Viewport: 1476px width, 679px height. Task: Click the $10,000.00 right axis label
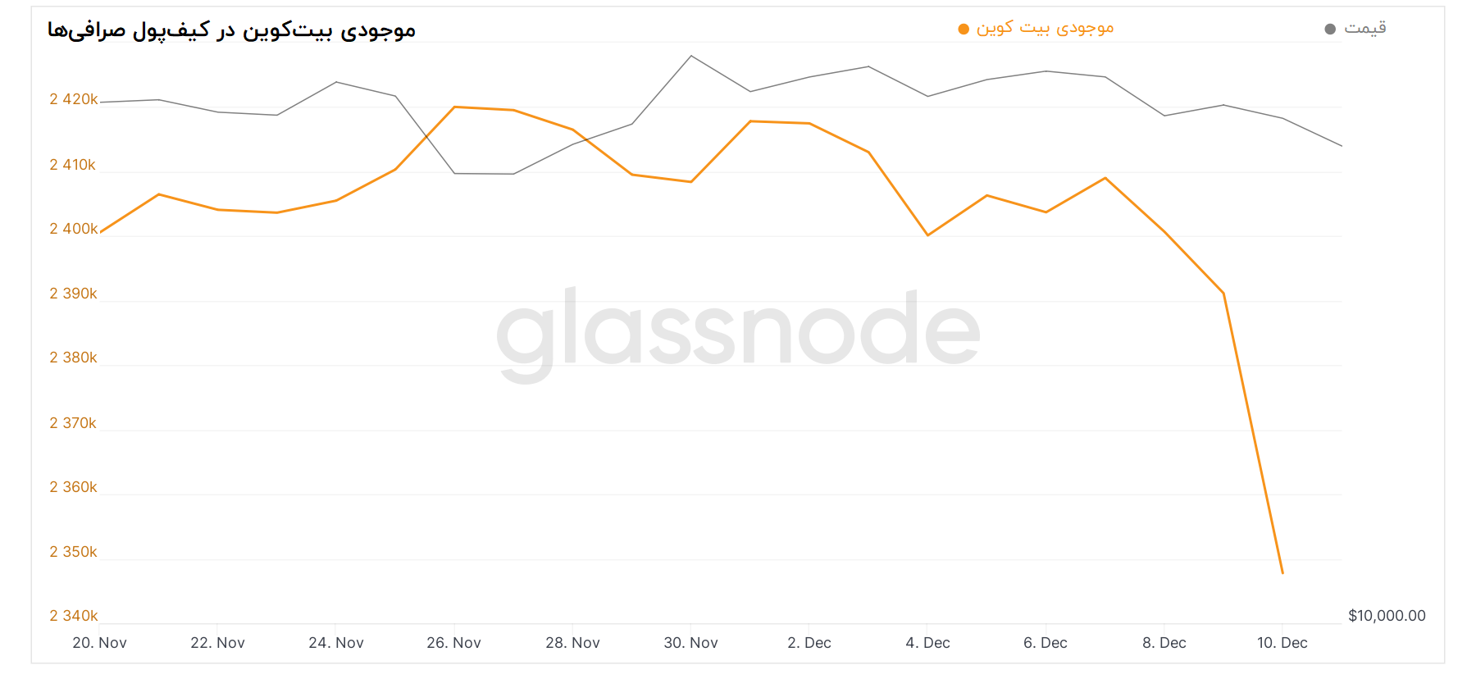pos(1387,616)
